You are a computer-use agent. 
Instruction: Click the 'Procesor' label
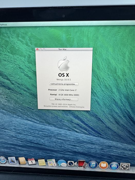click(x=52, y=90)
